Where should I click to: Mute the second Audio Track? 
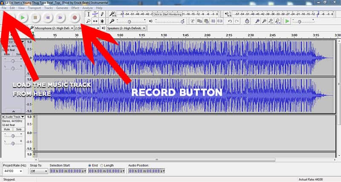(x=7, y=129)
